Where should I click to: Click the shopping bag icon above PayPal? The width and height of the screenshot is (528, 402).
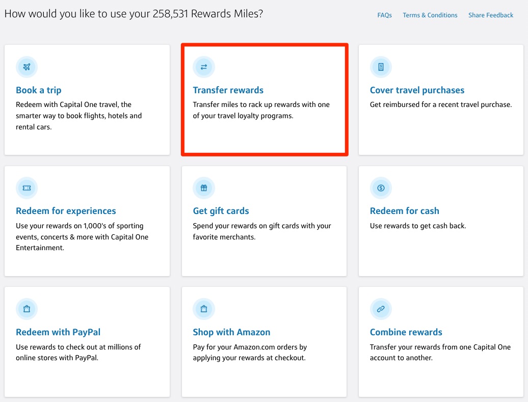(27, 309)
